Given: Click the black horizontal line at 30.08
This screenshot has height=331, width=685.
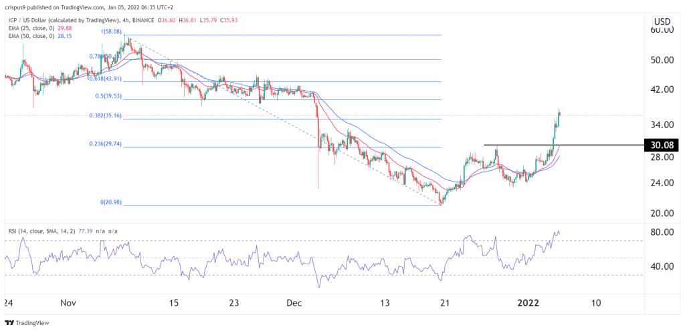Looking at the screenshot, I should [x=563, y=145].
